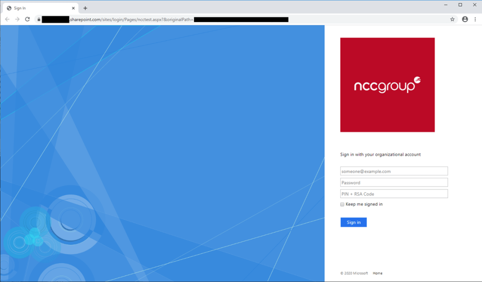This screenshot has height=282, width=482.
Task: Open a new tab with the plus button
Action: (x=85, y=8)
